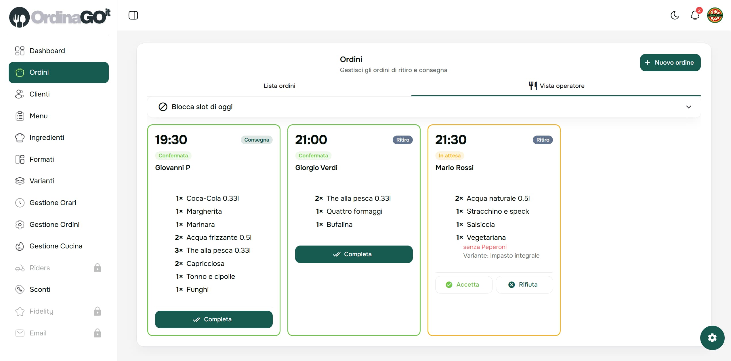Expand Blocca slot di oggi panel
The image size is (731, 361).
pos(424,107)
